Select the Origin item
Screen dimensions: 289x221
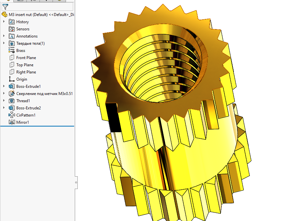[22, 79]
